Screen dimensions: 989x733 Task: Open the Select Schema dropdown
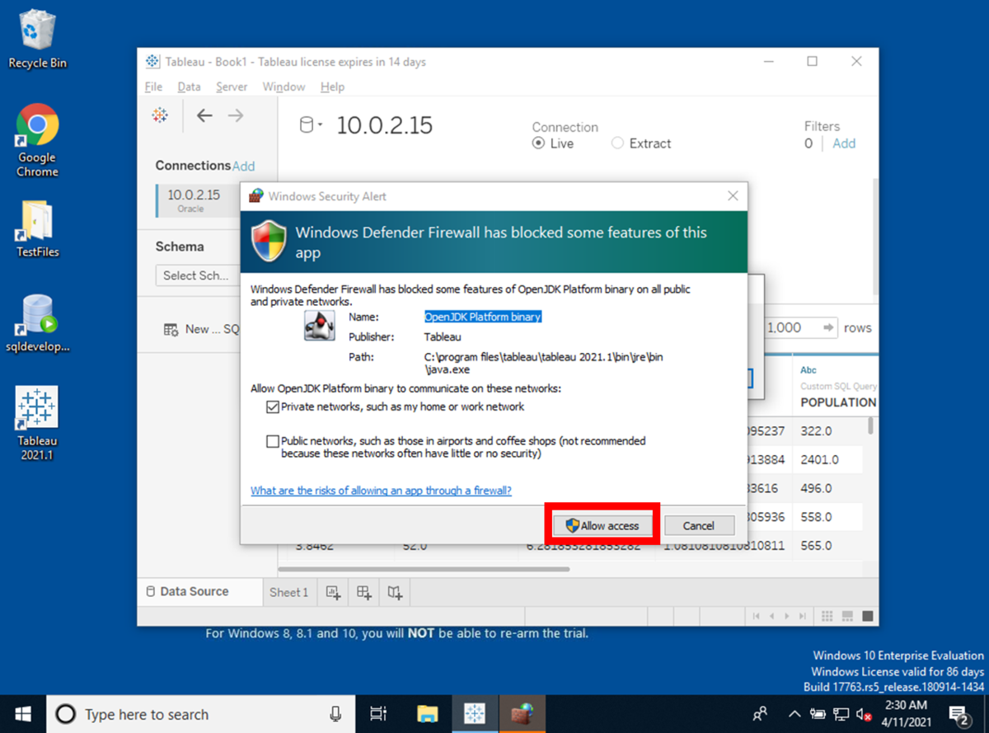tap(198, 275)
